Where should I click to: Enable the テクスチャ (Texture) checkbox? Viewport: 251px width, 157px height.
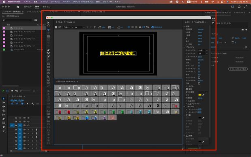[x=190, y=104]
